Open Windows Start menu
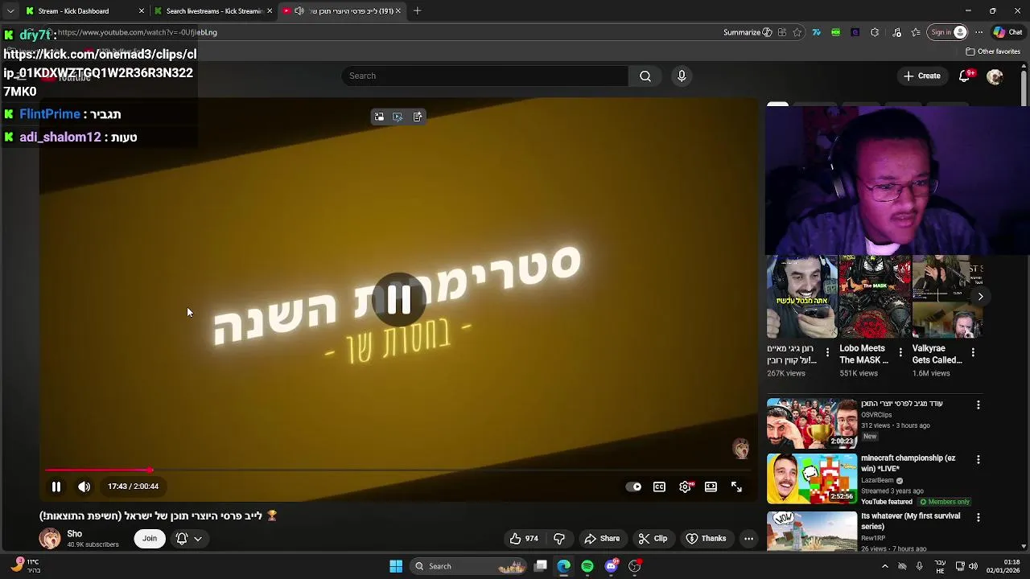Image resolution: width=1030 pixels, height=579 pixels. (396, 566)
